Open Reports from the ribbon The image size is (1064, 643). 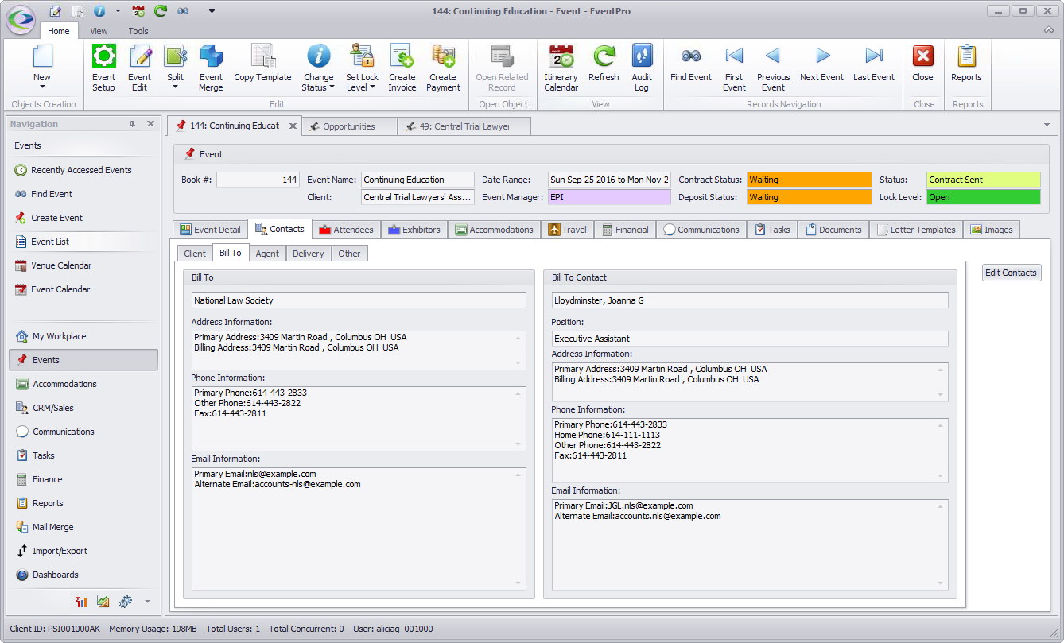point(966,64)
